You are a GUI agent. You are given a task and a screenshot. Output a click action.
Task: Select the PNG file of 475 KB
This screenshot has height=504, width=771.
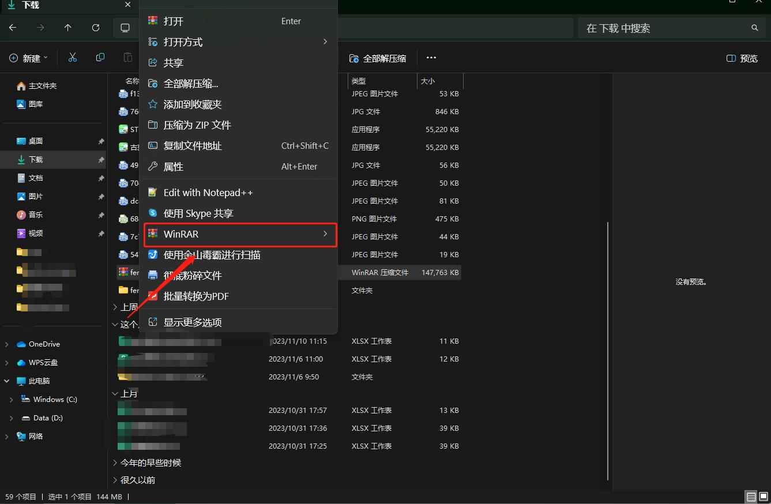pos(289,219)
